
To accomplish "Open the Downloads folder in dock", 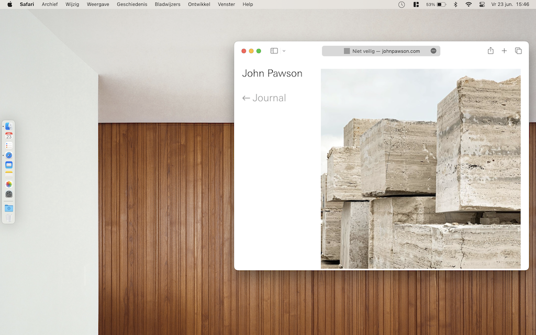I will [x=9, y=208].
